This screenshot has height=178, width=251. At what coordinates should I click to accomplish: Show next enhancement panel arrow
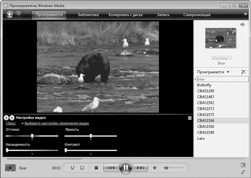12,118
